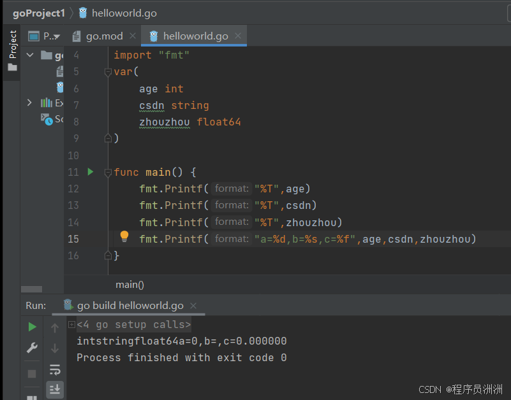Expand External Libraries node
511x400 pixels.
point(29,103)
